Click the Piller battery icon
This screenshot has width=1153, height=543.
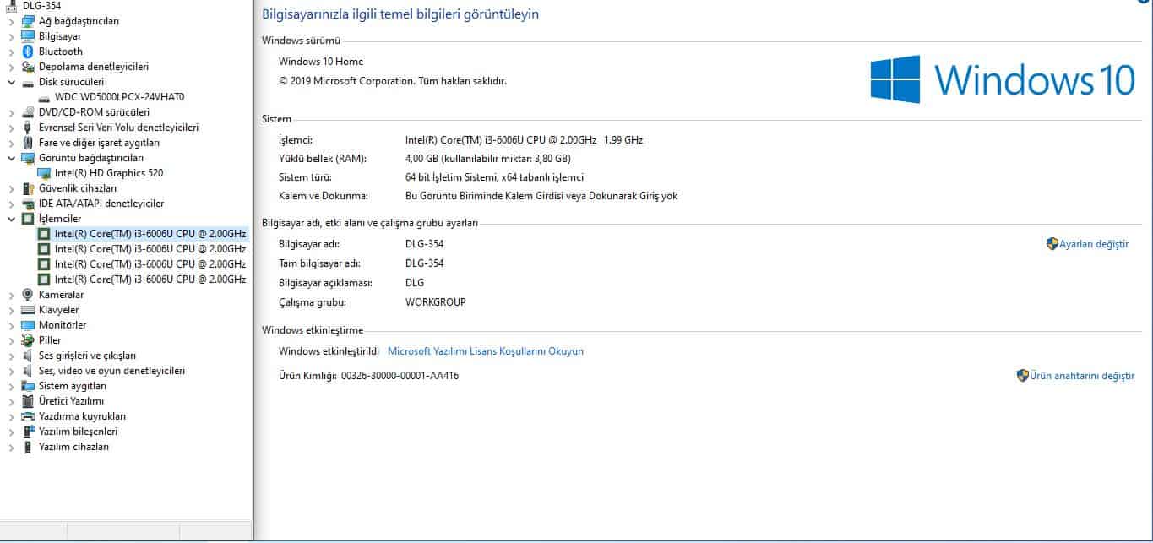28,340
